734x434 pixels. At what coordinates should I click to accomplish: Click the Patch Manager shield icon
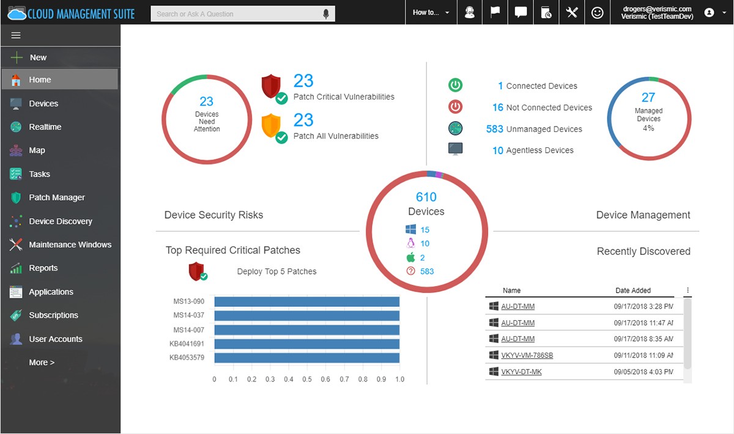click(17, 197)
